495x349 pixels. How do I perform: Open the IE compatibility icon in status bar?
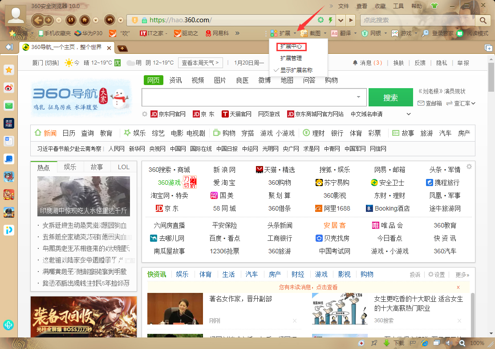point(424,343)
